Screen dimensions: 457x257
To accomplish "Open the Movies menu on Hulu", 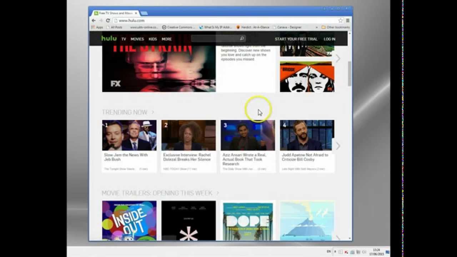I will pos(137,39).
